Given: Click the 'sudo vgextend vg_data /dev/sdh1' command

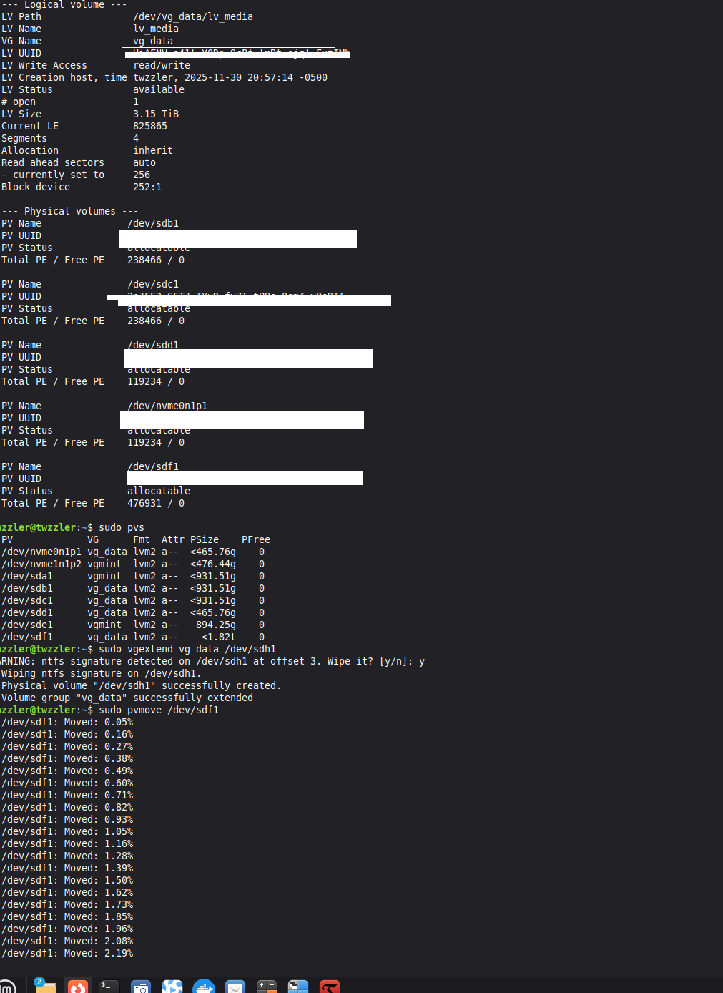Looking at the screenshot, I should pos(187,649).
